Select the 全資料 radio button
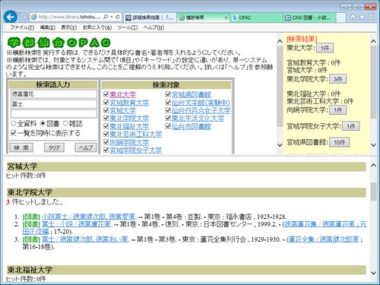This screenshot has width=380, height=285. pyautogui.click(x=14, y=123)
